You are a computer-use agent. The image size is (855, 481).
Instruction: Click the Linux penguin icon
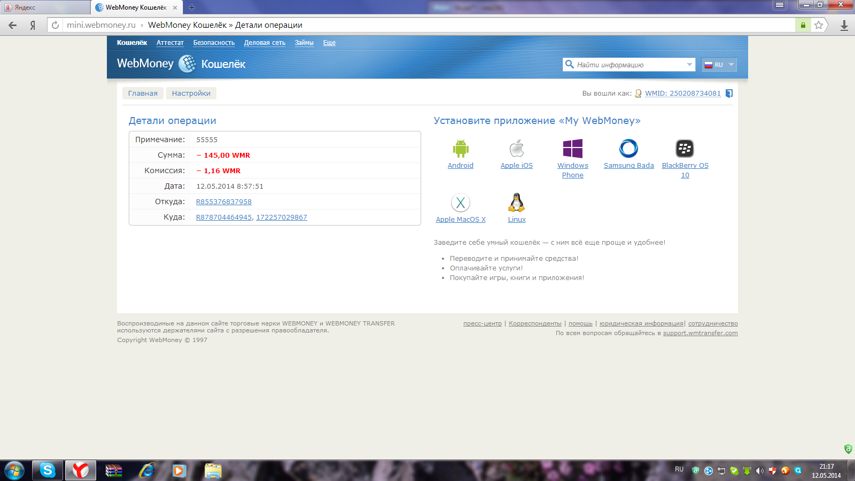point(516,203)
